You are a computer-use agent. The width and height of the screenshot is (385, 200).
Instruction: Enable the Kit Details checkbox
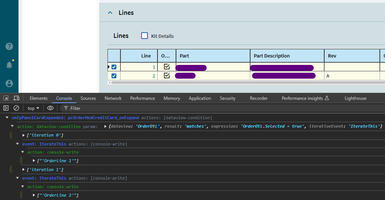click(x=145, y=36)
